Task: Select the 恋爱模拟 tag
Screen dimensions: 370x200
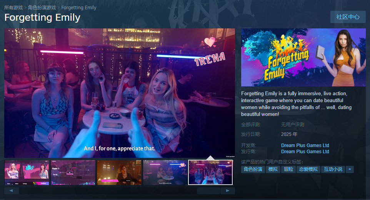Action: (x=308, y=169)
